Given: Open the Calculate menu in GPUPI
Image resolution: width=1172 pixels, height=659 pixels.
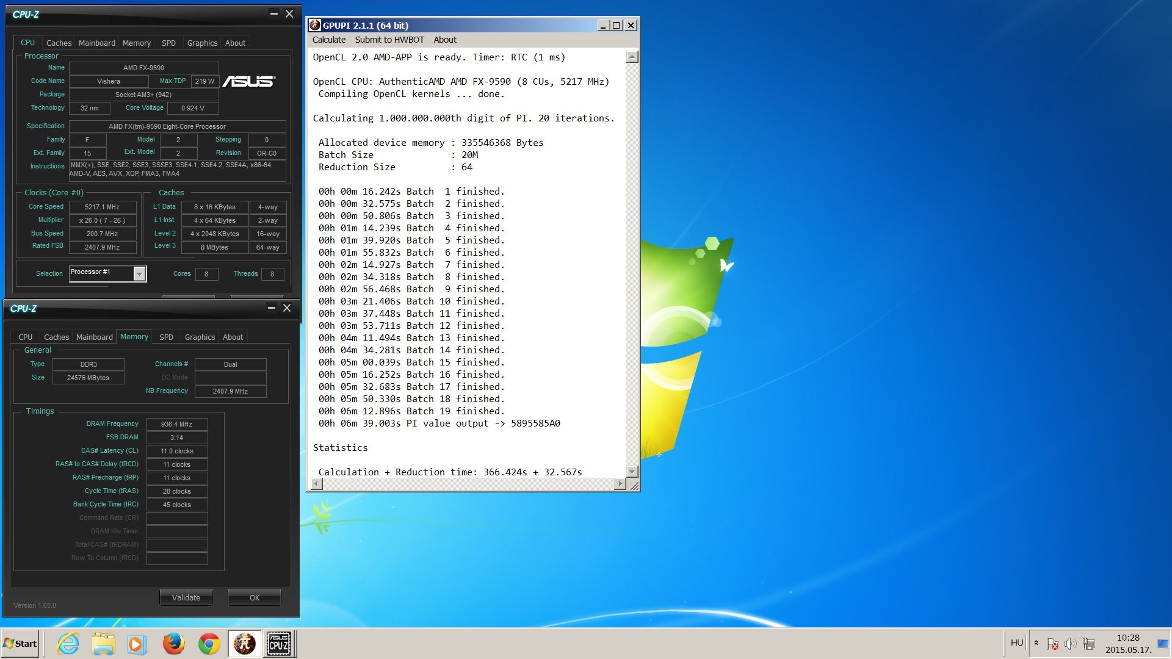Looking at the screenshot, I should pyautogui.click(x=328, y=40).
